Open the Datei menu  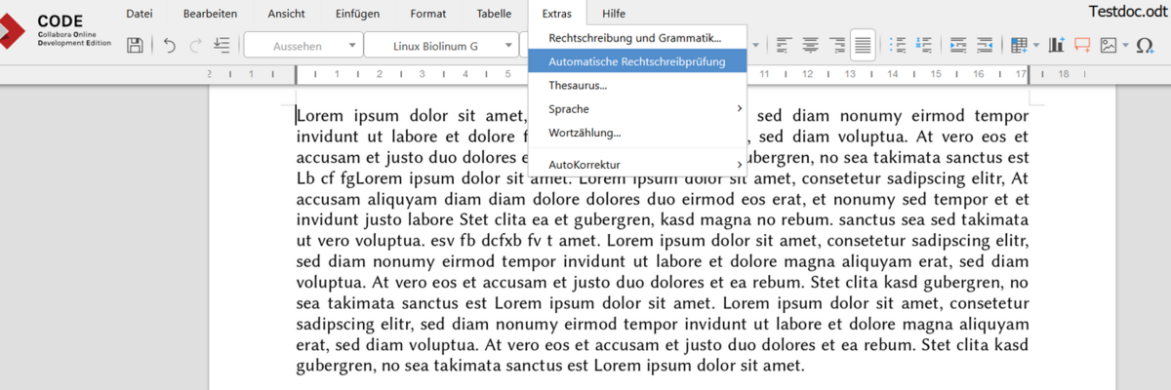(140, 14)
